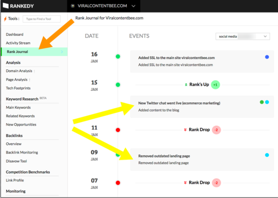This screenshot has height=198, width=278.
Task: Open Main Keywords
Action: 18,107
